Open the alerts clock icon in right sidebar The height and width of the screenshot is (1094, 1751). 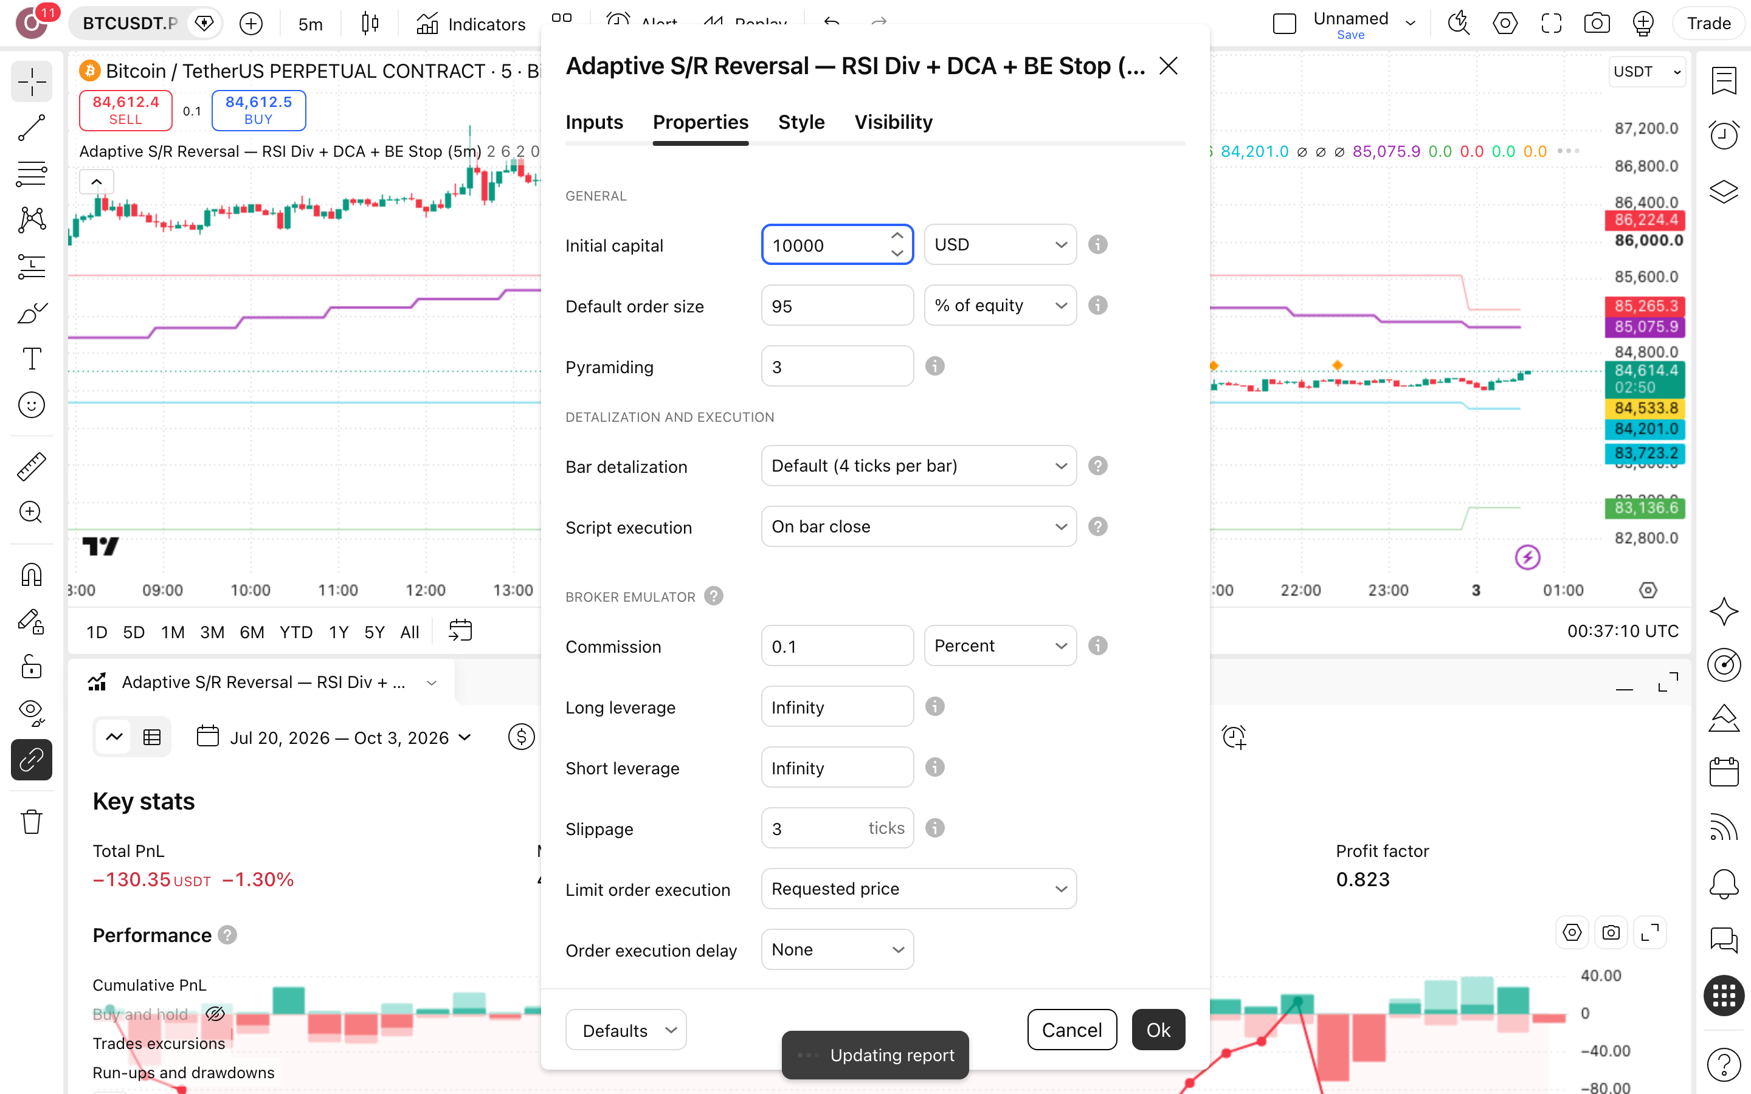pyautogui.click(x=1724, y=136)
